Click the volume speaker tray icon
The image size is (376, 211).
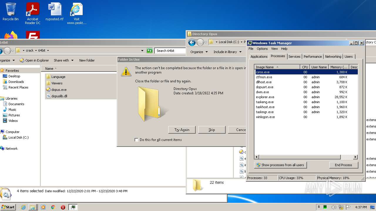tap(334, 207)
